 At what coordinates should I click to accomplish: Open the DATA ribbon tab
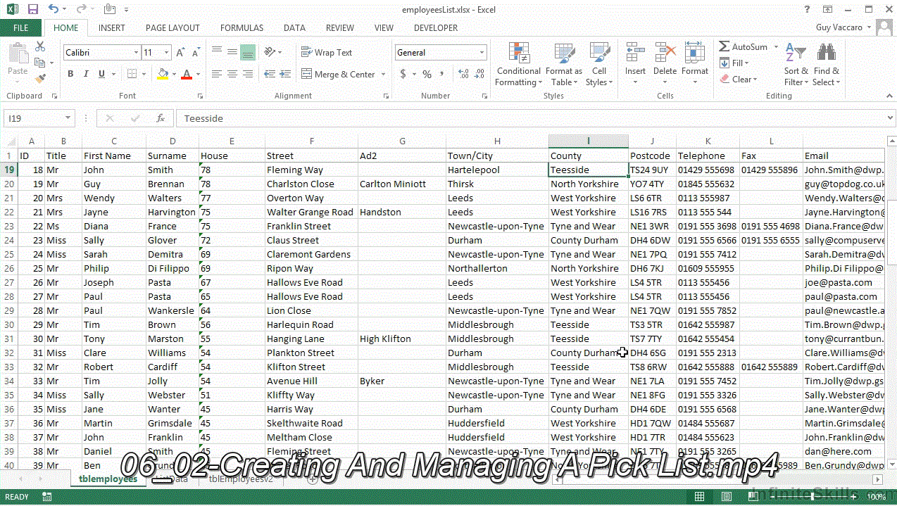[294, 28]
